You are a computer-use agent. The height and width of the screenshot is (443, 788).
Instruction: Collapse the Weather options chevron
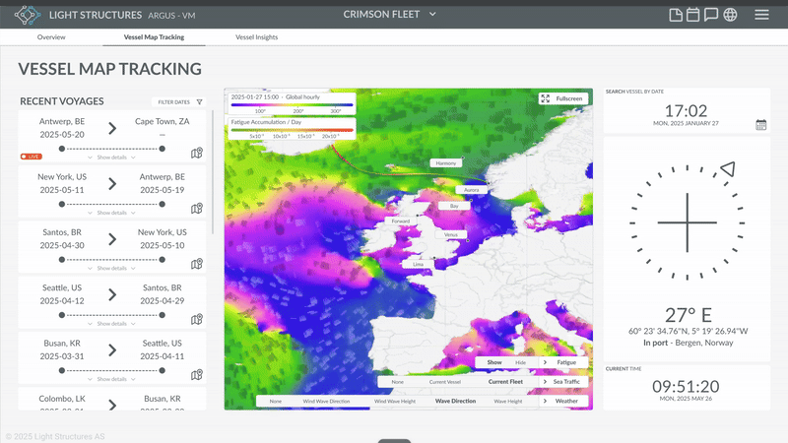[x=545, y=401]
